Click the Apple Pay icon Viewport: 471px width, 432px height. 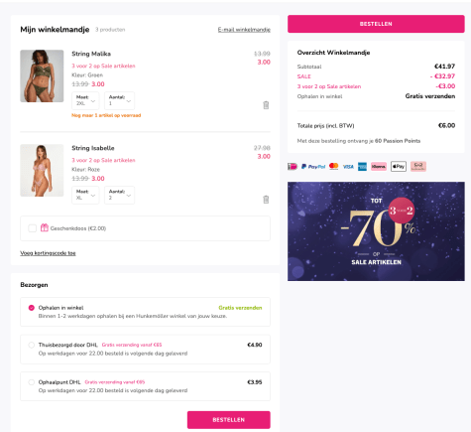(x=399, y=166)
